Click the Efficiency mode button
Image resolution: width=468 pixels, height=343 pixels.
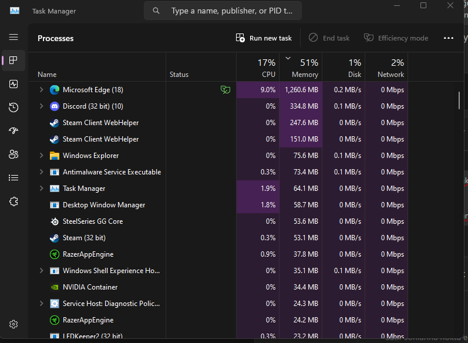click(x=396, y=38)
